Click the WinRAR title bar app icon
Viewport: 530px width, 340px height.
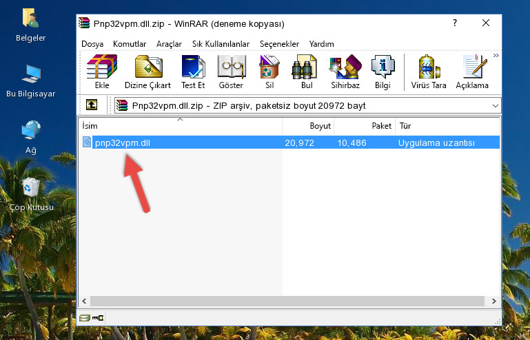[x=84, y=23]
